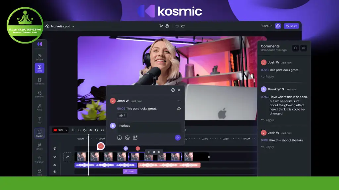339x190 pixels.
Task: Mute the video track
Action: click(55, 157)
